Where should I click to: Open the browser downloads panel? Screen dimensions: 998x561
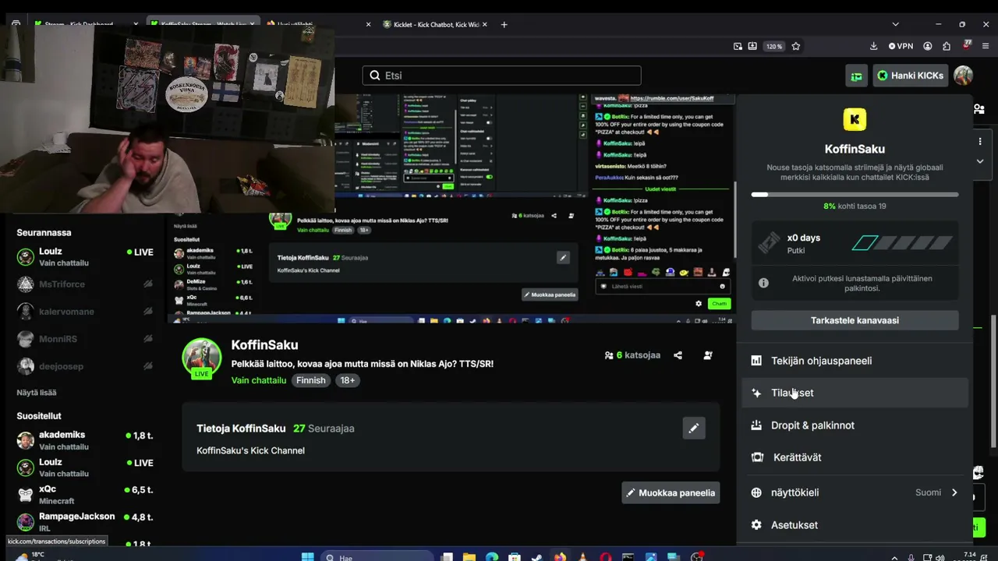click(x=873, y=46)
